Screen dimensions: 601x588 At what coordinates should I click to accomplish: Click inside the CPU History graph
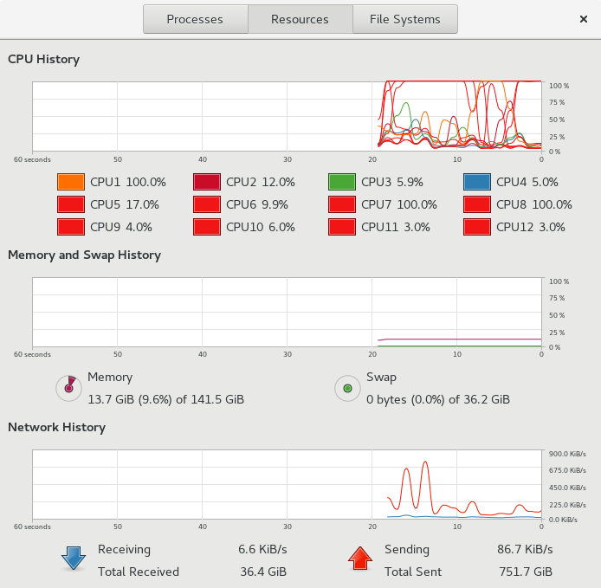(287, 116)
